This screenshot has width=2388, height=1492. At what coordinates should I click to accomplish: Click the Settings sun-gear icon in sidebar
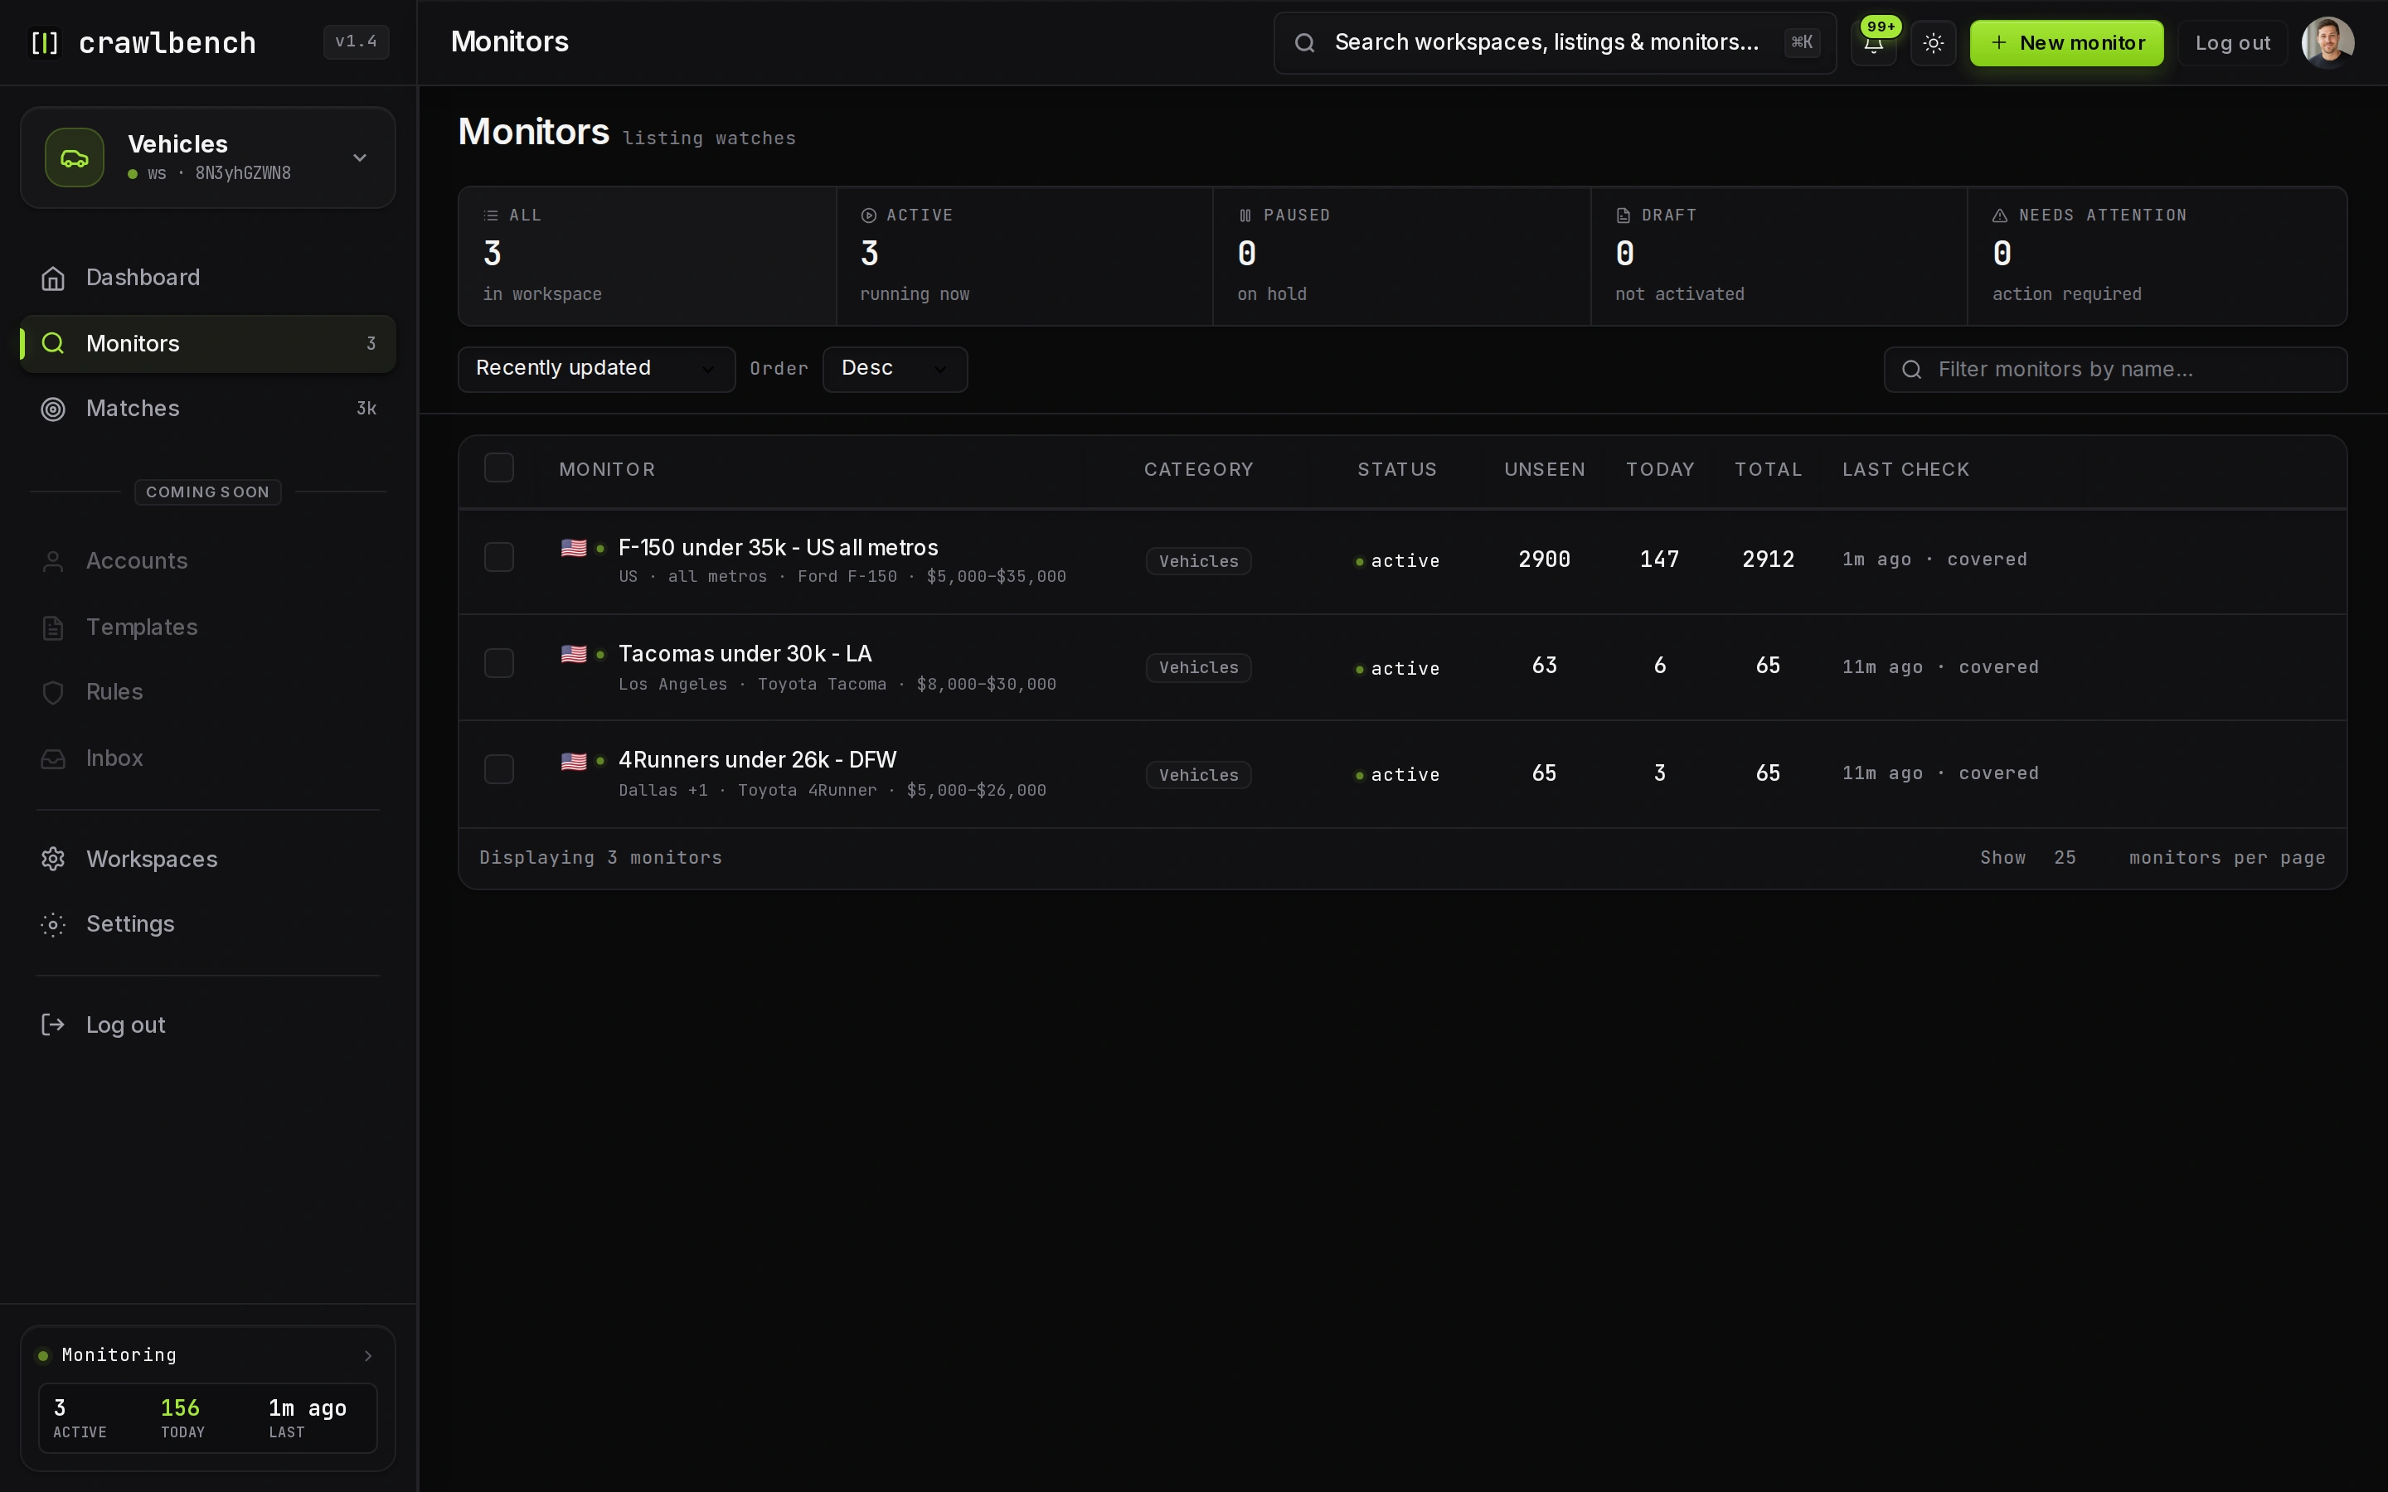pos(53,924)
